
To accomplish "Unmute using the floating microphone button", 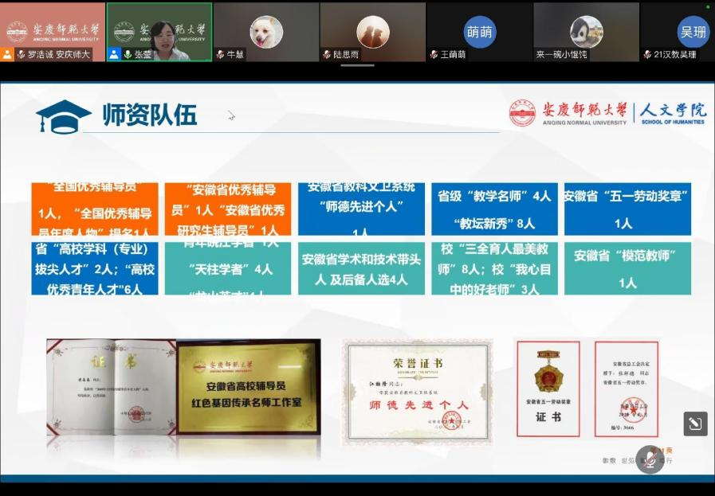I will pos(650,460).
